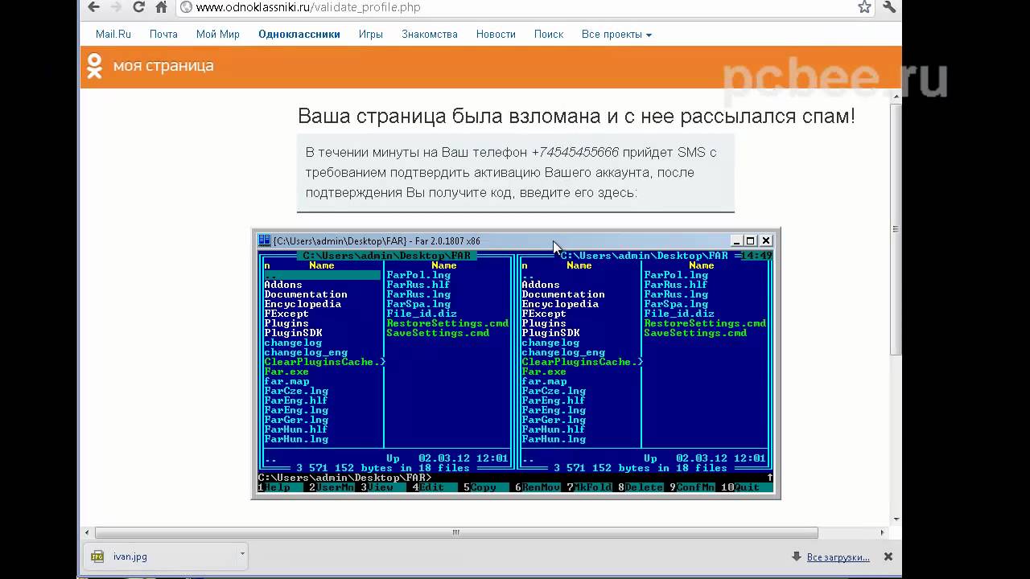Screen dimensions: 1030x579
Task: Open the Mail.Ru link
Action: (x=113, y=35)
